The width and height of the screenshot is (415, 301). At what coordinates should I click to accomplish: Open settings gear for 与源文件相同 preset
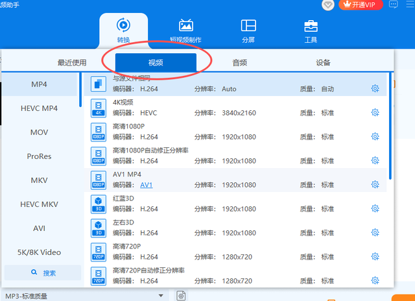pyautogui.click(x=375, y=88)
